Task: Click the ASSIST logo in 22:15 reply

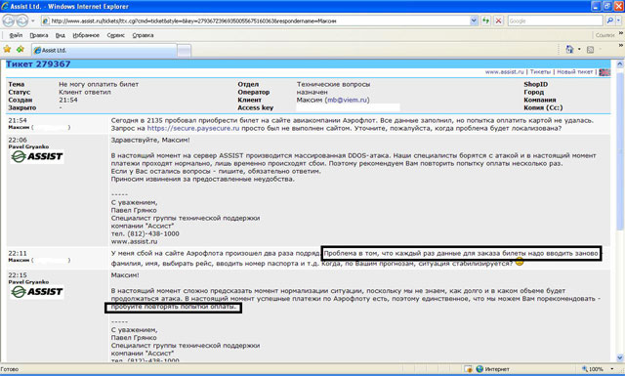Action: 37,292
